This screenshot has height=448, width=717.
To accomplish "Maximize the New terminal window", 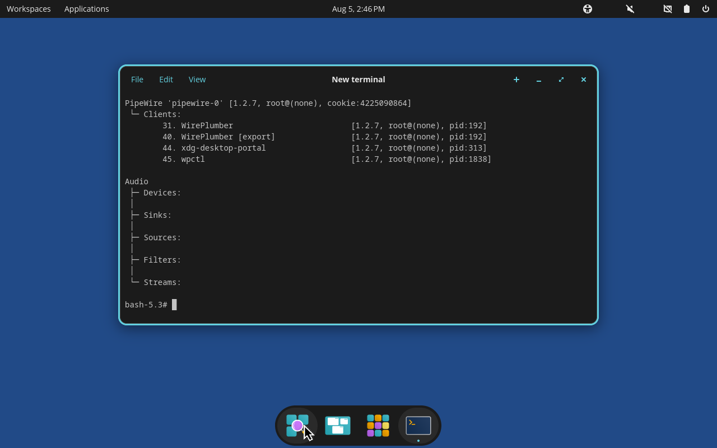I will (561, 80).
